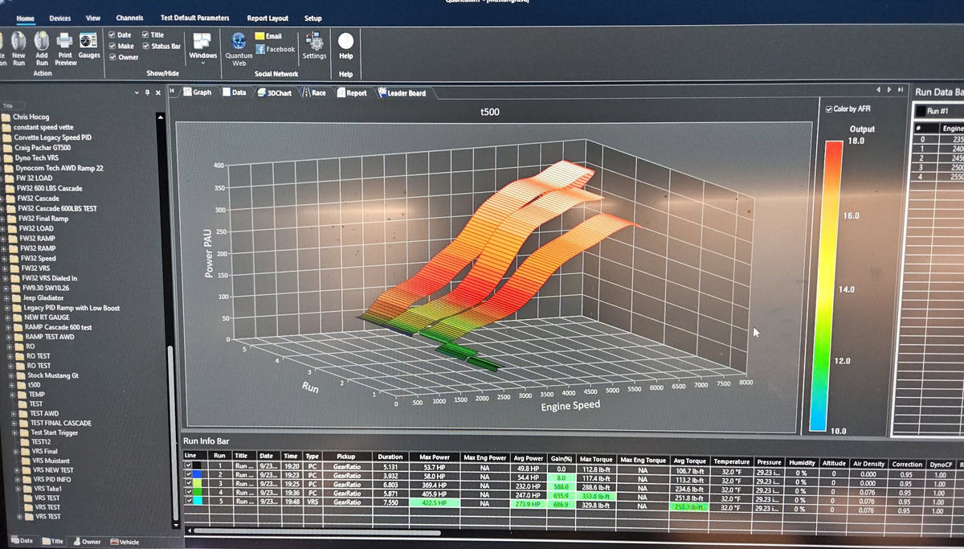Image resolution: width=964 pixels, height=549 pixels.
Task: Click the Email button
Action: (268, 36)
